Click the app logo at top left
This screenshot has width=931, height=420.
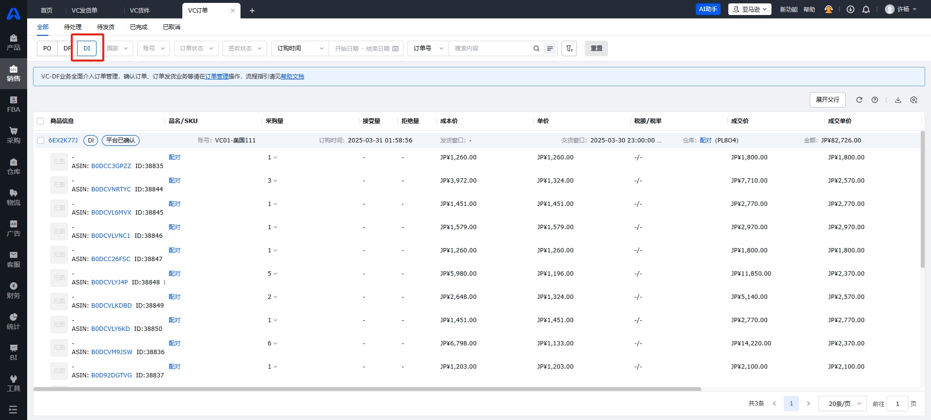click(x=14, y=13)
